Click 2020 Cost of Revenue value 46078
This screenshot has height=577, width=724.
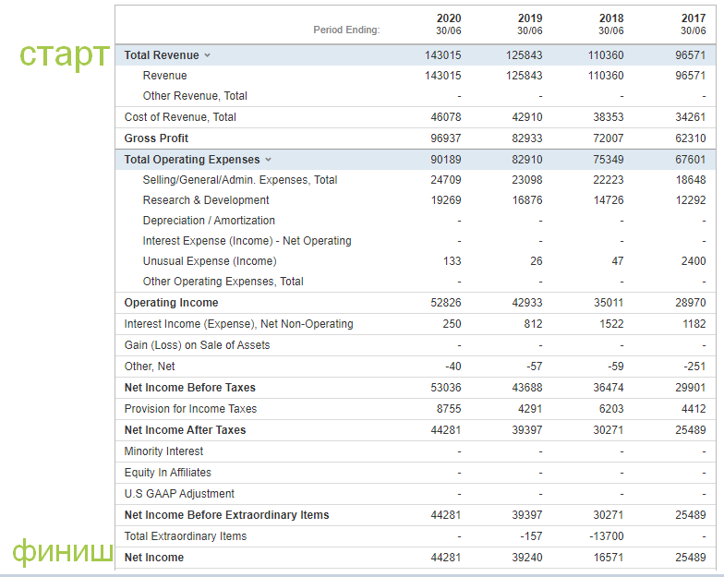click(x=446, y=117)
